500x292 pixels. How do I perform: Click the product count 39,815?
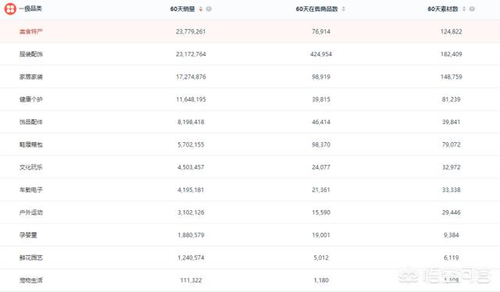point(321,99)
